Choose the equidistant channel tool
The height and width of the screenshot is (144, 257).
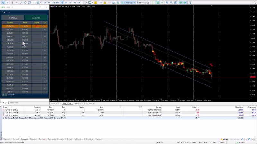click(25, 3)
